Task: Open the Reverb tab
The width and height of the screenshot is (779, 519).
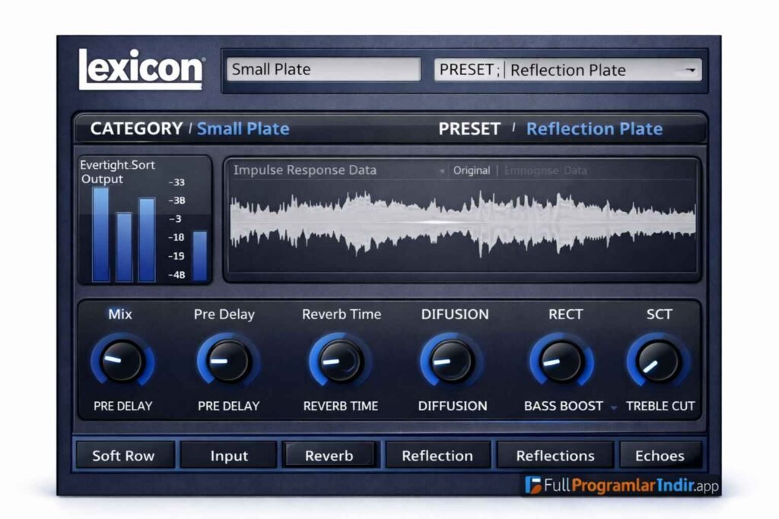Action: (x=330, y=454)
